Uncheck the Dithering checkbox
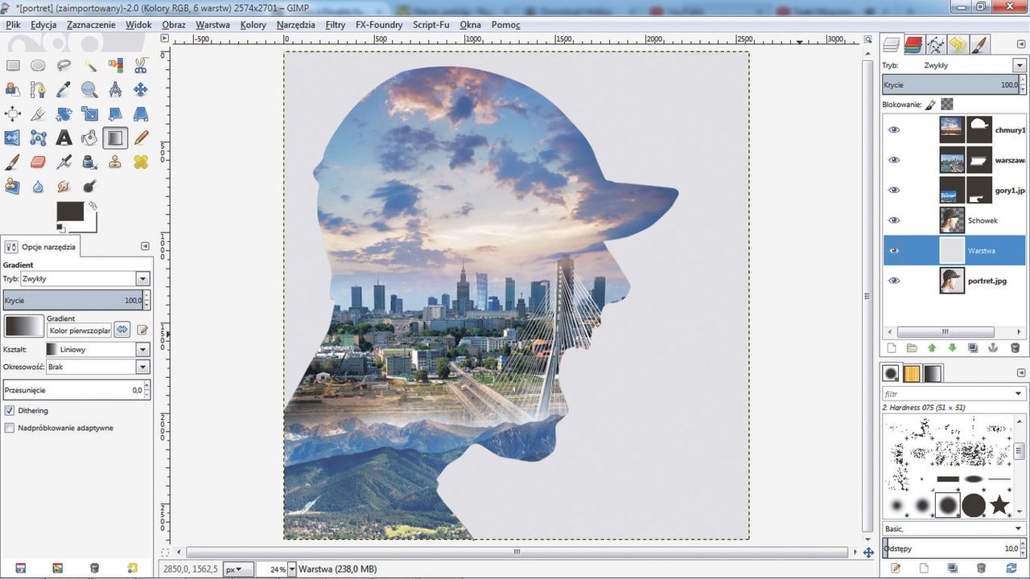Screen dimensions: 1030x579 10,410
